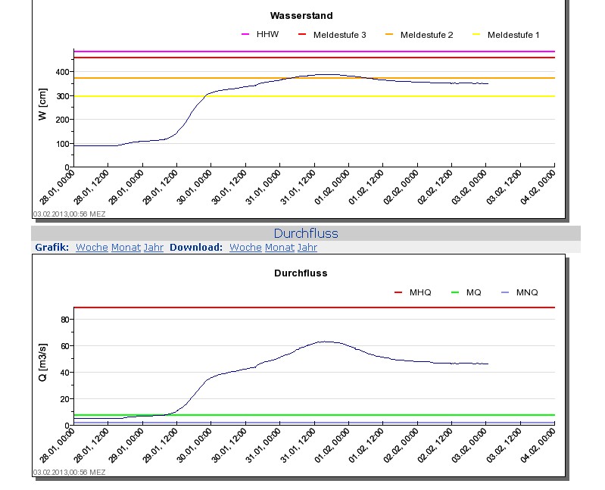Click the Q [m3/s] axis label

coord(42,360)
